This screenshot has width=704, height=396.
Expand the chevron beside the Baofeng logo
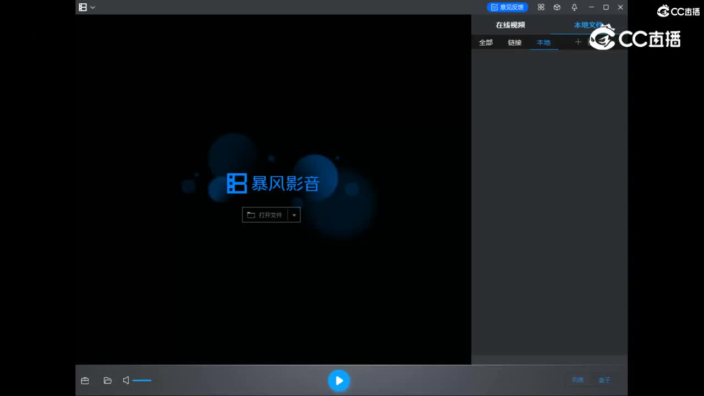(x=93, y=7)
